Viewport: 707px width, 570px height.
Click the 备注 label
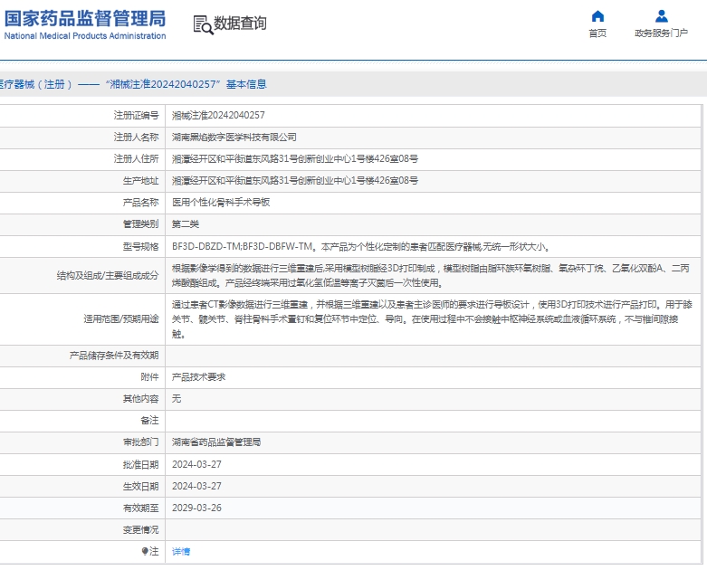149,421
